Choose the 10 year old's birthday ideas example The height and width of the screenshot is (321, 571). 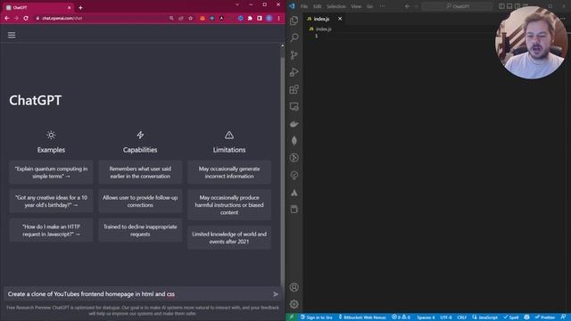(x=51, y=202)
